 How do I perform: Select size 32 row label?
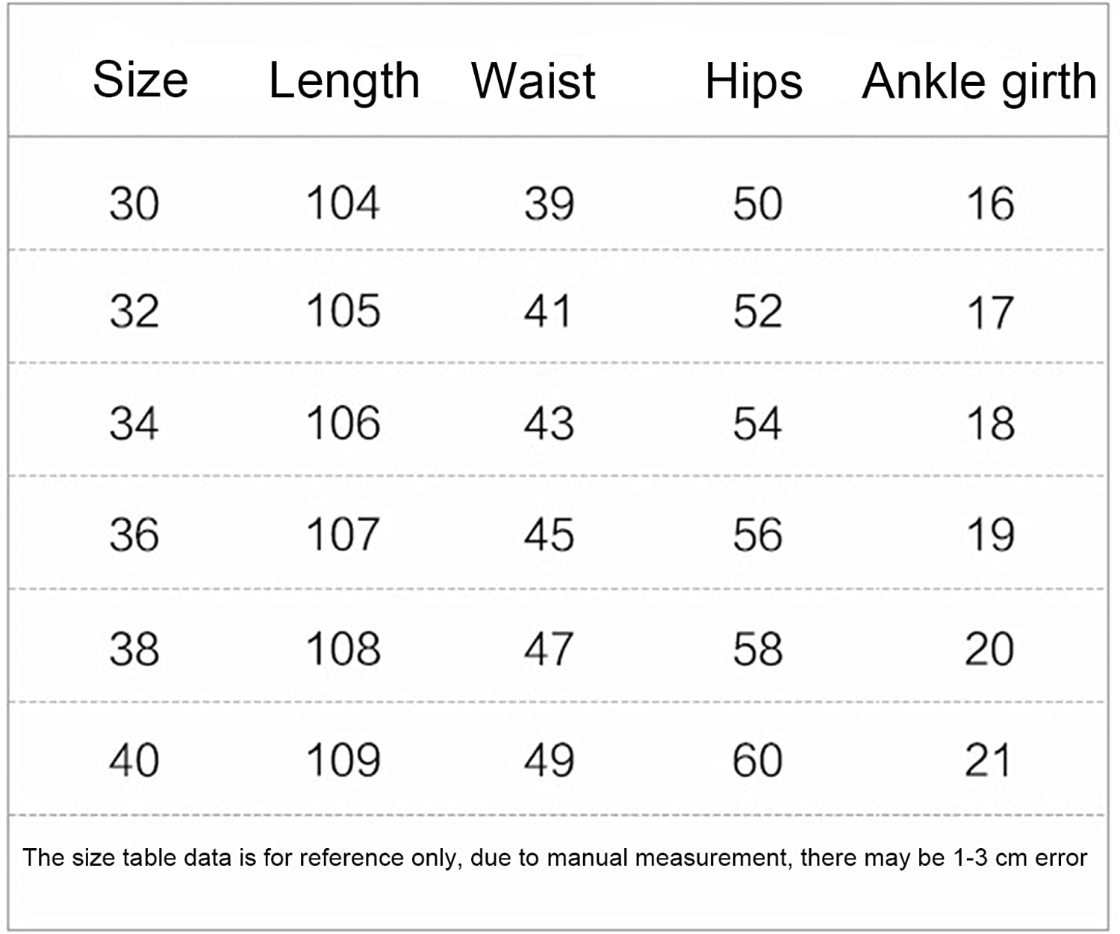tap(134, 311)
